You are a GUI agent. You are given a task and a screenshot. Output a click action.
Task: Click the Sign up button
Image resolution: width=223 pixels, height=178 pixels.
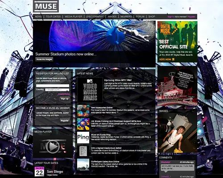coord(65,99)
